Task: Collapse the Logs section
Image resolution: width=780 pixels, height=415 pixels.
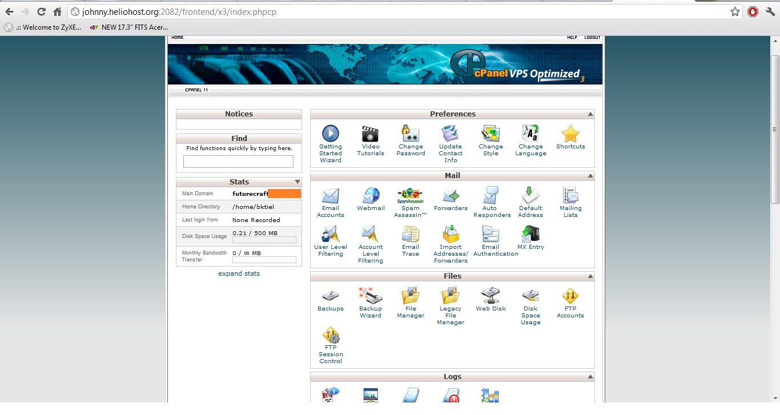Action: pos(590,377)
